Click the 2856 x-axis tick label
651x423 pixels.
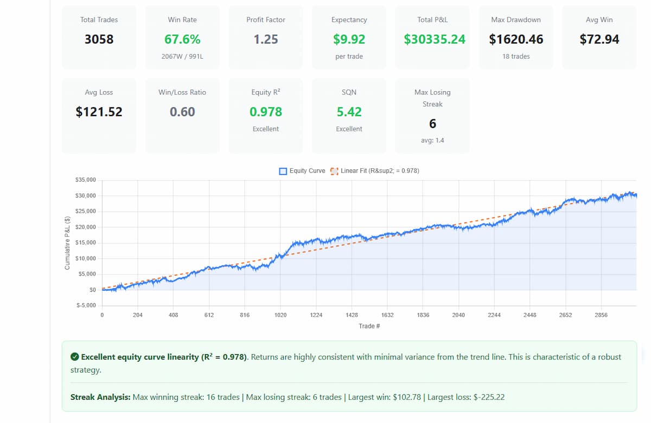(601, 315)
